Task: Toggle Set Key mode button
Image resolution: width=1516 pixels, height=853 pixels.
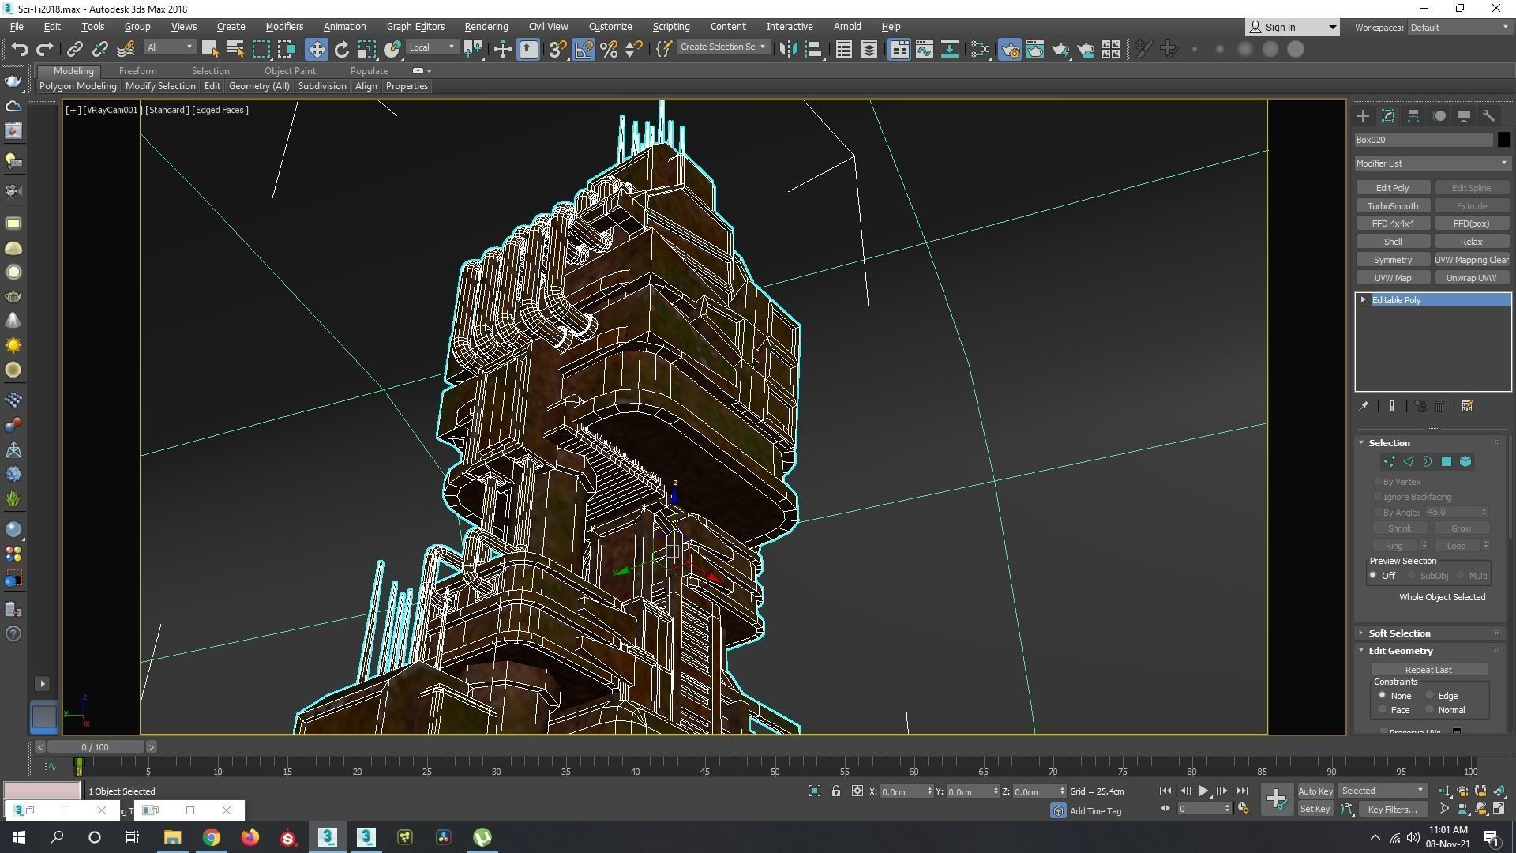Action: (x=1315, y=809)
